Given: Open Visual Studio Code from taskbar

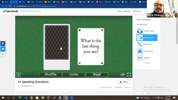Looking at the screenshot, I should (x=26, y=97).
